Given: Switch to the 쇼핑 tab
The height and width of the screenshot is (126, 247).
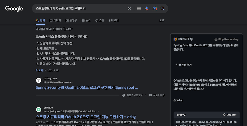Looking at the screenshot, I should pyautogui.click(x=100, y=20).
